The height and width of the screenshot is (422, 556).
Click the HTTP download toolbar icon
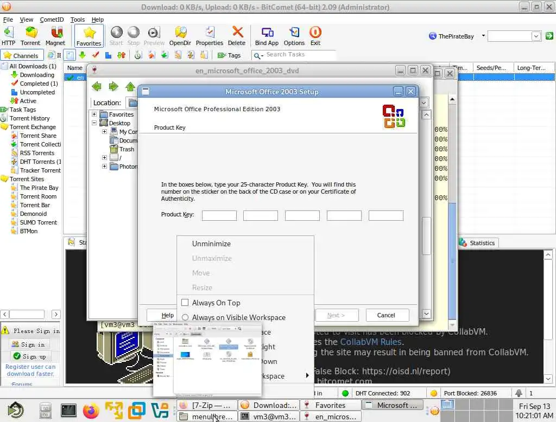click(8, 36)
